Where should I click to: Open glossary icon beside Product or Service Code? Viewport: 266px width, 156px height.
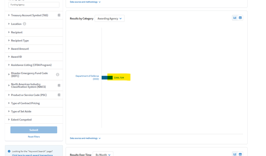(59, 95)
